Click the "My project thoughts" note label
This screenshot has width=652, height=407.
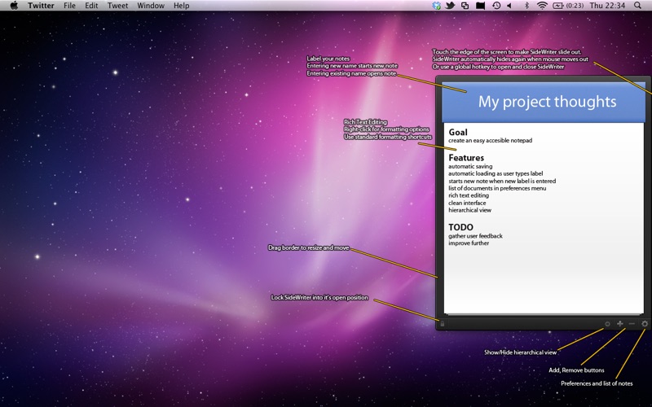click(x=547, y=102)
